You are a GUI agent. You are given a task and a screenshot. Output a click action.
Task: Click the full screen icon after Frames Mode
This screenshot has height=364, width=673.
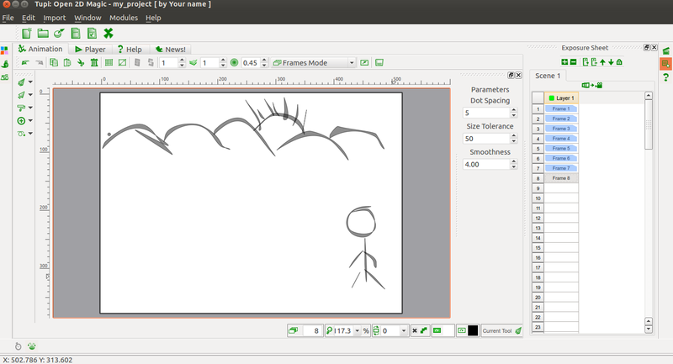pos(364,62)
